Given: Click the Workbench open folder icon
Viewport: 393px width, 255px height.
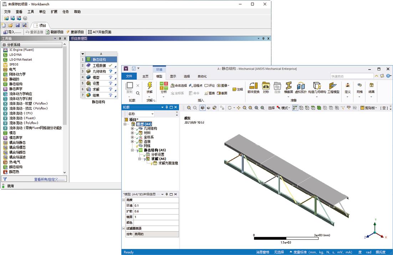Looking at the screenshot, I should click(11, 25).
